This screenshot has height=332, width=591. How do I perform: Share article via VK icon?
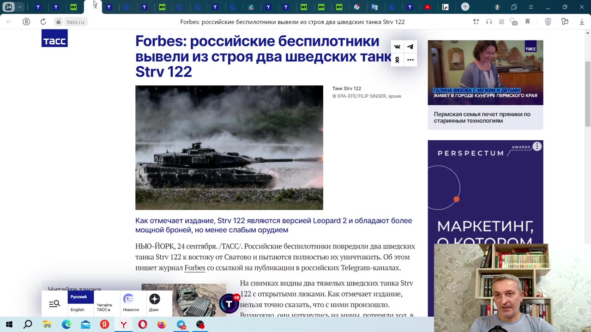click(397, 47)
